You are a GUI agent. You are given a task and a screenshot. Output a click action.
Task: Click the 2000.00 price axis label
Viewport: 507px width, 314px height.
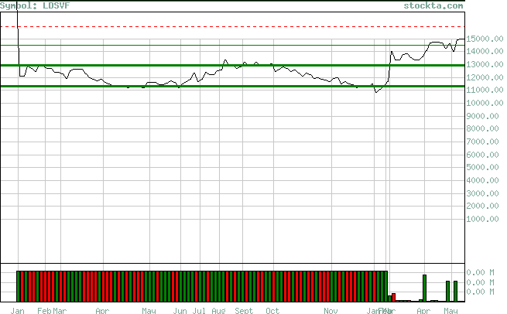pyautogui.click(x=482, y=206)
